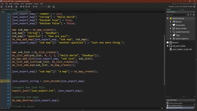The width and height of the screenshot is (197, 111).
Task: Click the Quick Access star icon
Action: (x=171, y=18)
